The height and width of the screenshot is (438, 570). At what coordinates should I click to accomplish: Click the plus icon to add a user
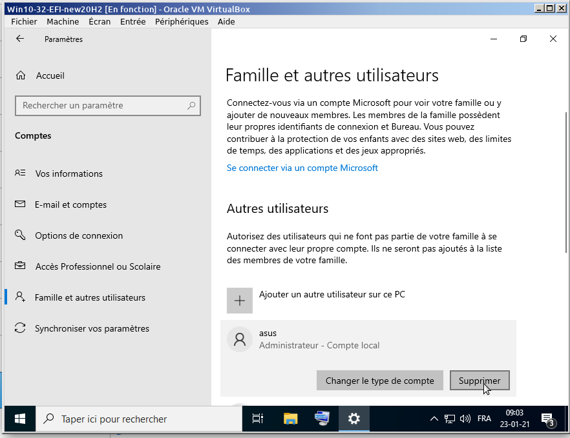240,300
